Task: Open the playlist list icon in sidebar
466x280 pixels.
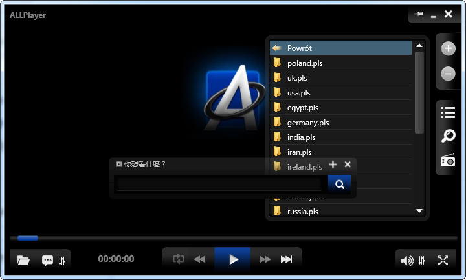Action: [448, 113]
